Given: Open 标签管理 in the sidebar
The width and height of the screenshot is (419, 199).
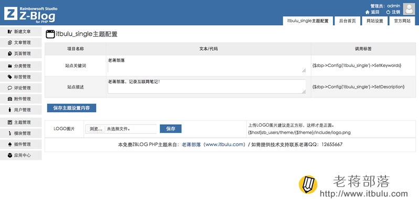Looking at the screenshot, I should 21,77.
